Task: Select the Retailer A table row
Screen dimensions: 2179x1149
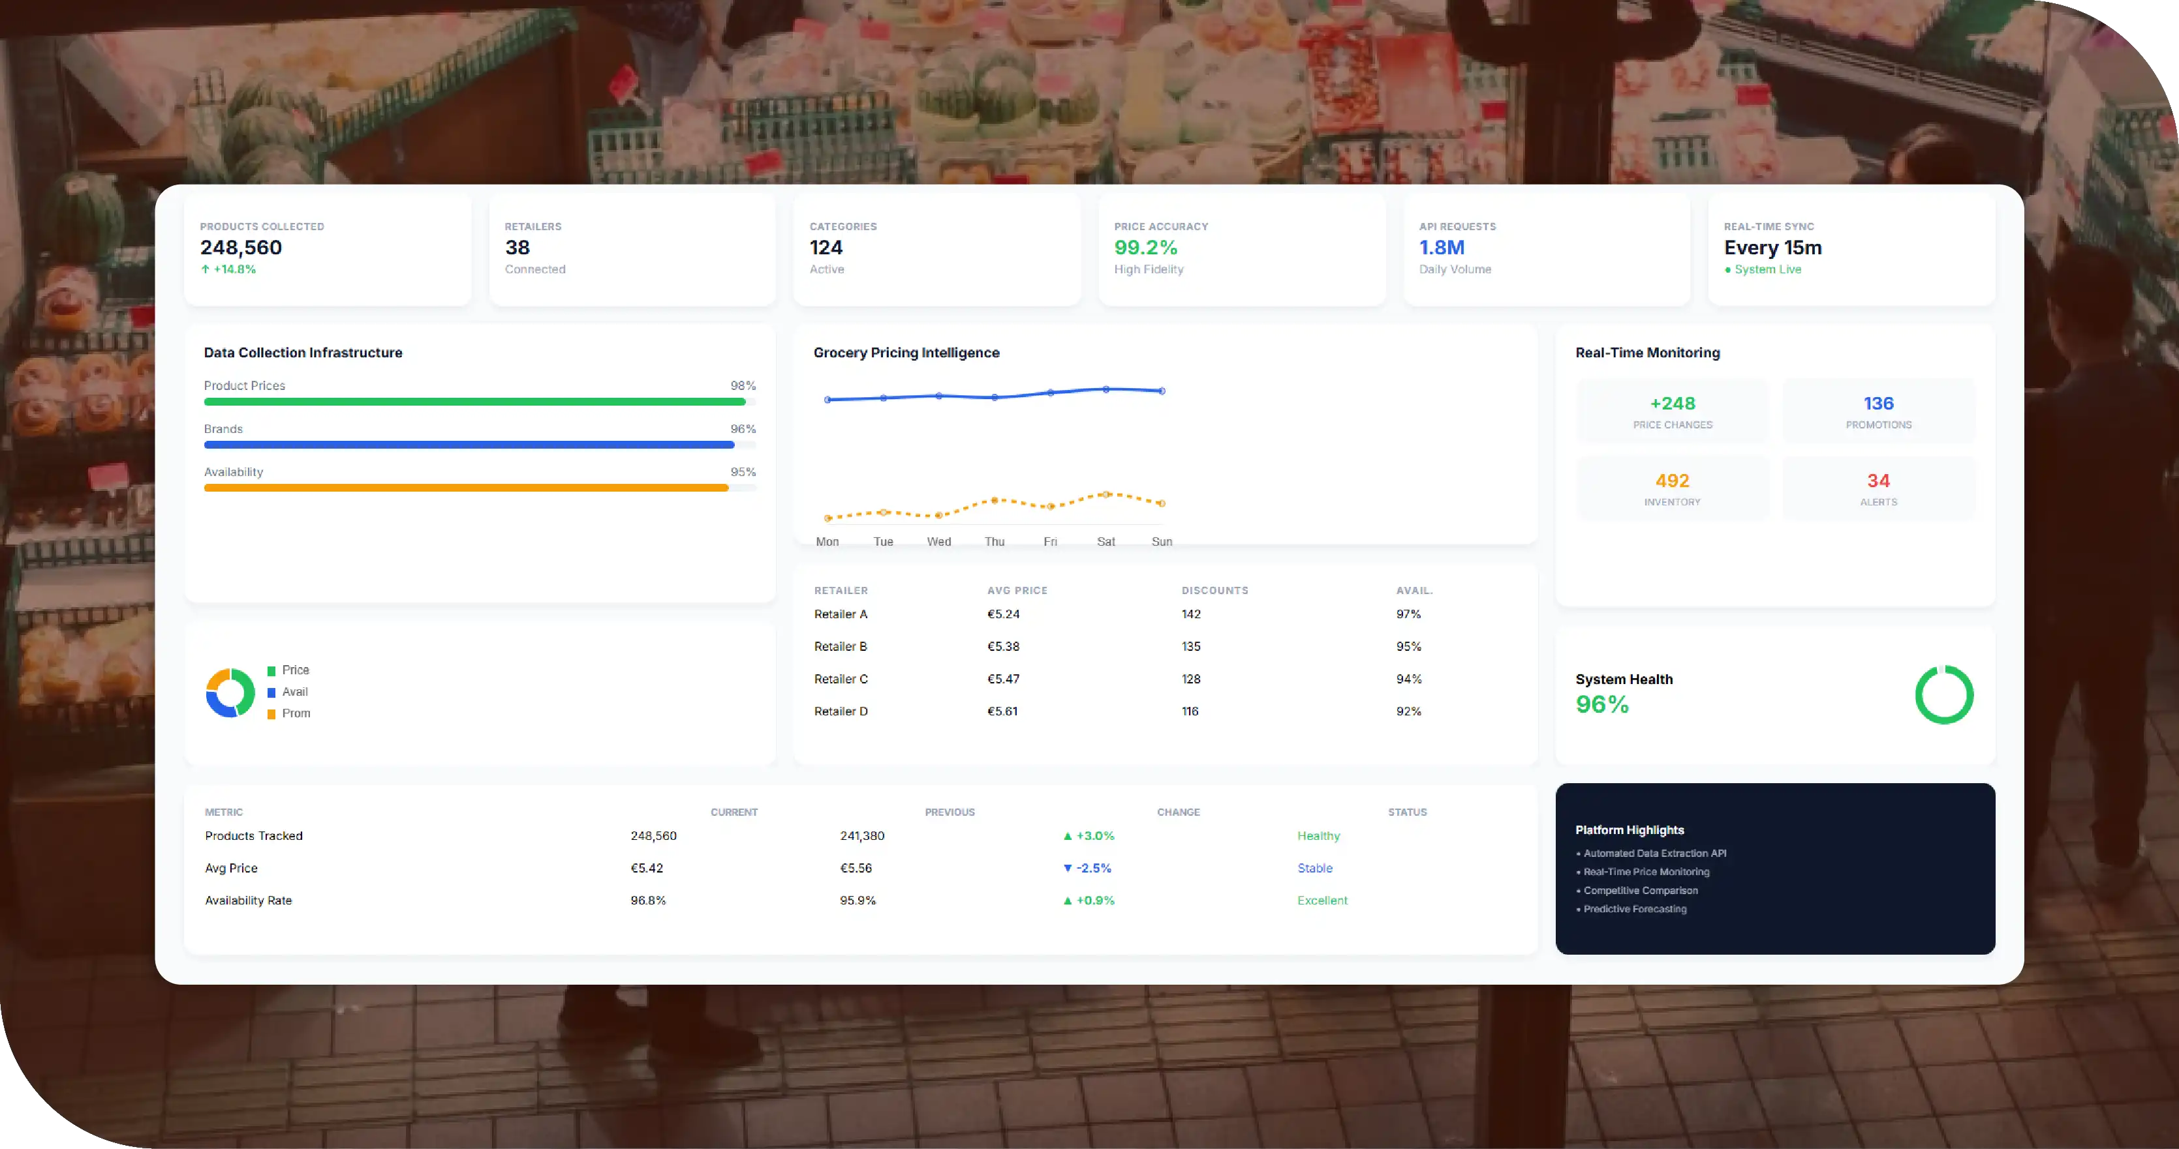Action: tap(1165, 615)
